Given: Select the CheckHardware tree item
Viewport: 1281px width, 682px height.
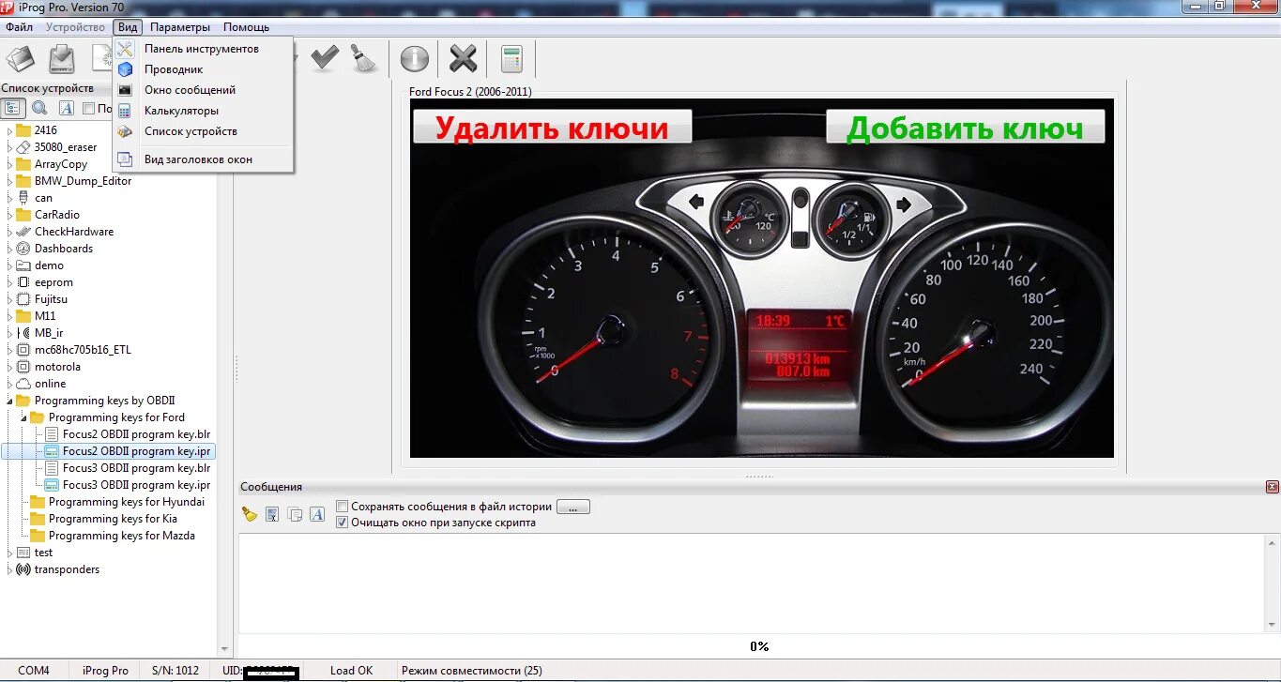Looking at the screenshot, I should [x=74, y=232].
